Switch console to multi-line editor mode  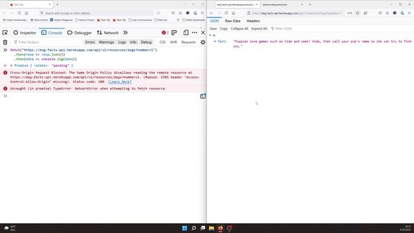click(x=202, y=96)
